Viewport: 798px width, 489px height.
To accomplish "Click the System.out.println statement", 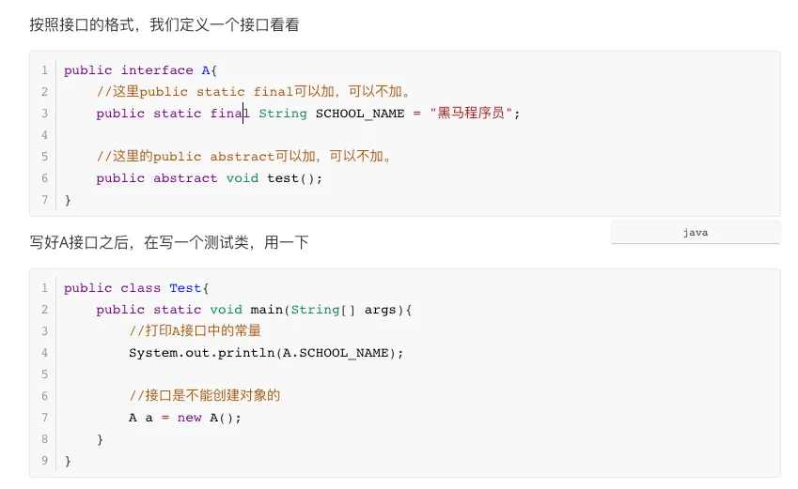I will (266, 353).
